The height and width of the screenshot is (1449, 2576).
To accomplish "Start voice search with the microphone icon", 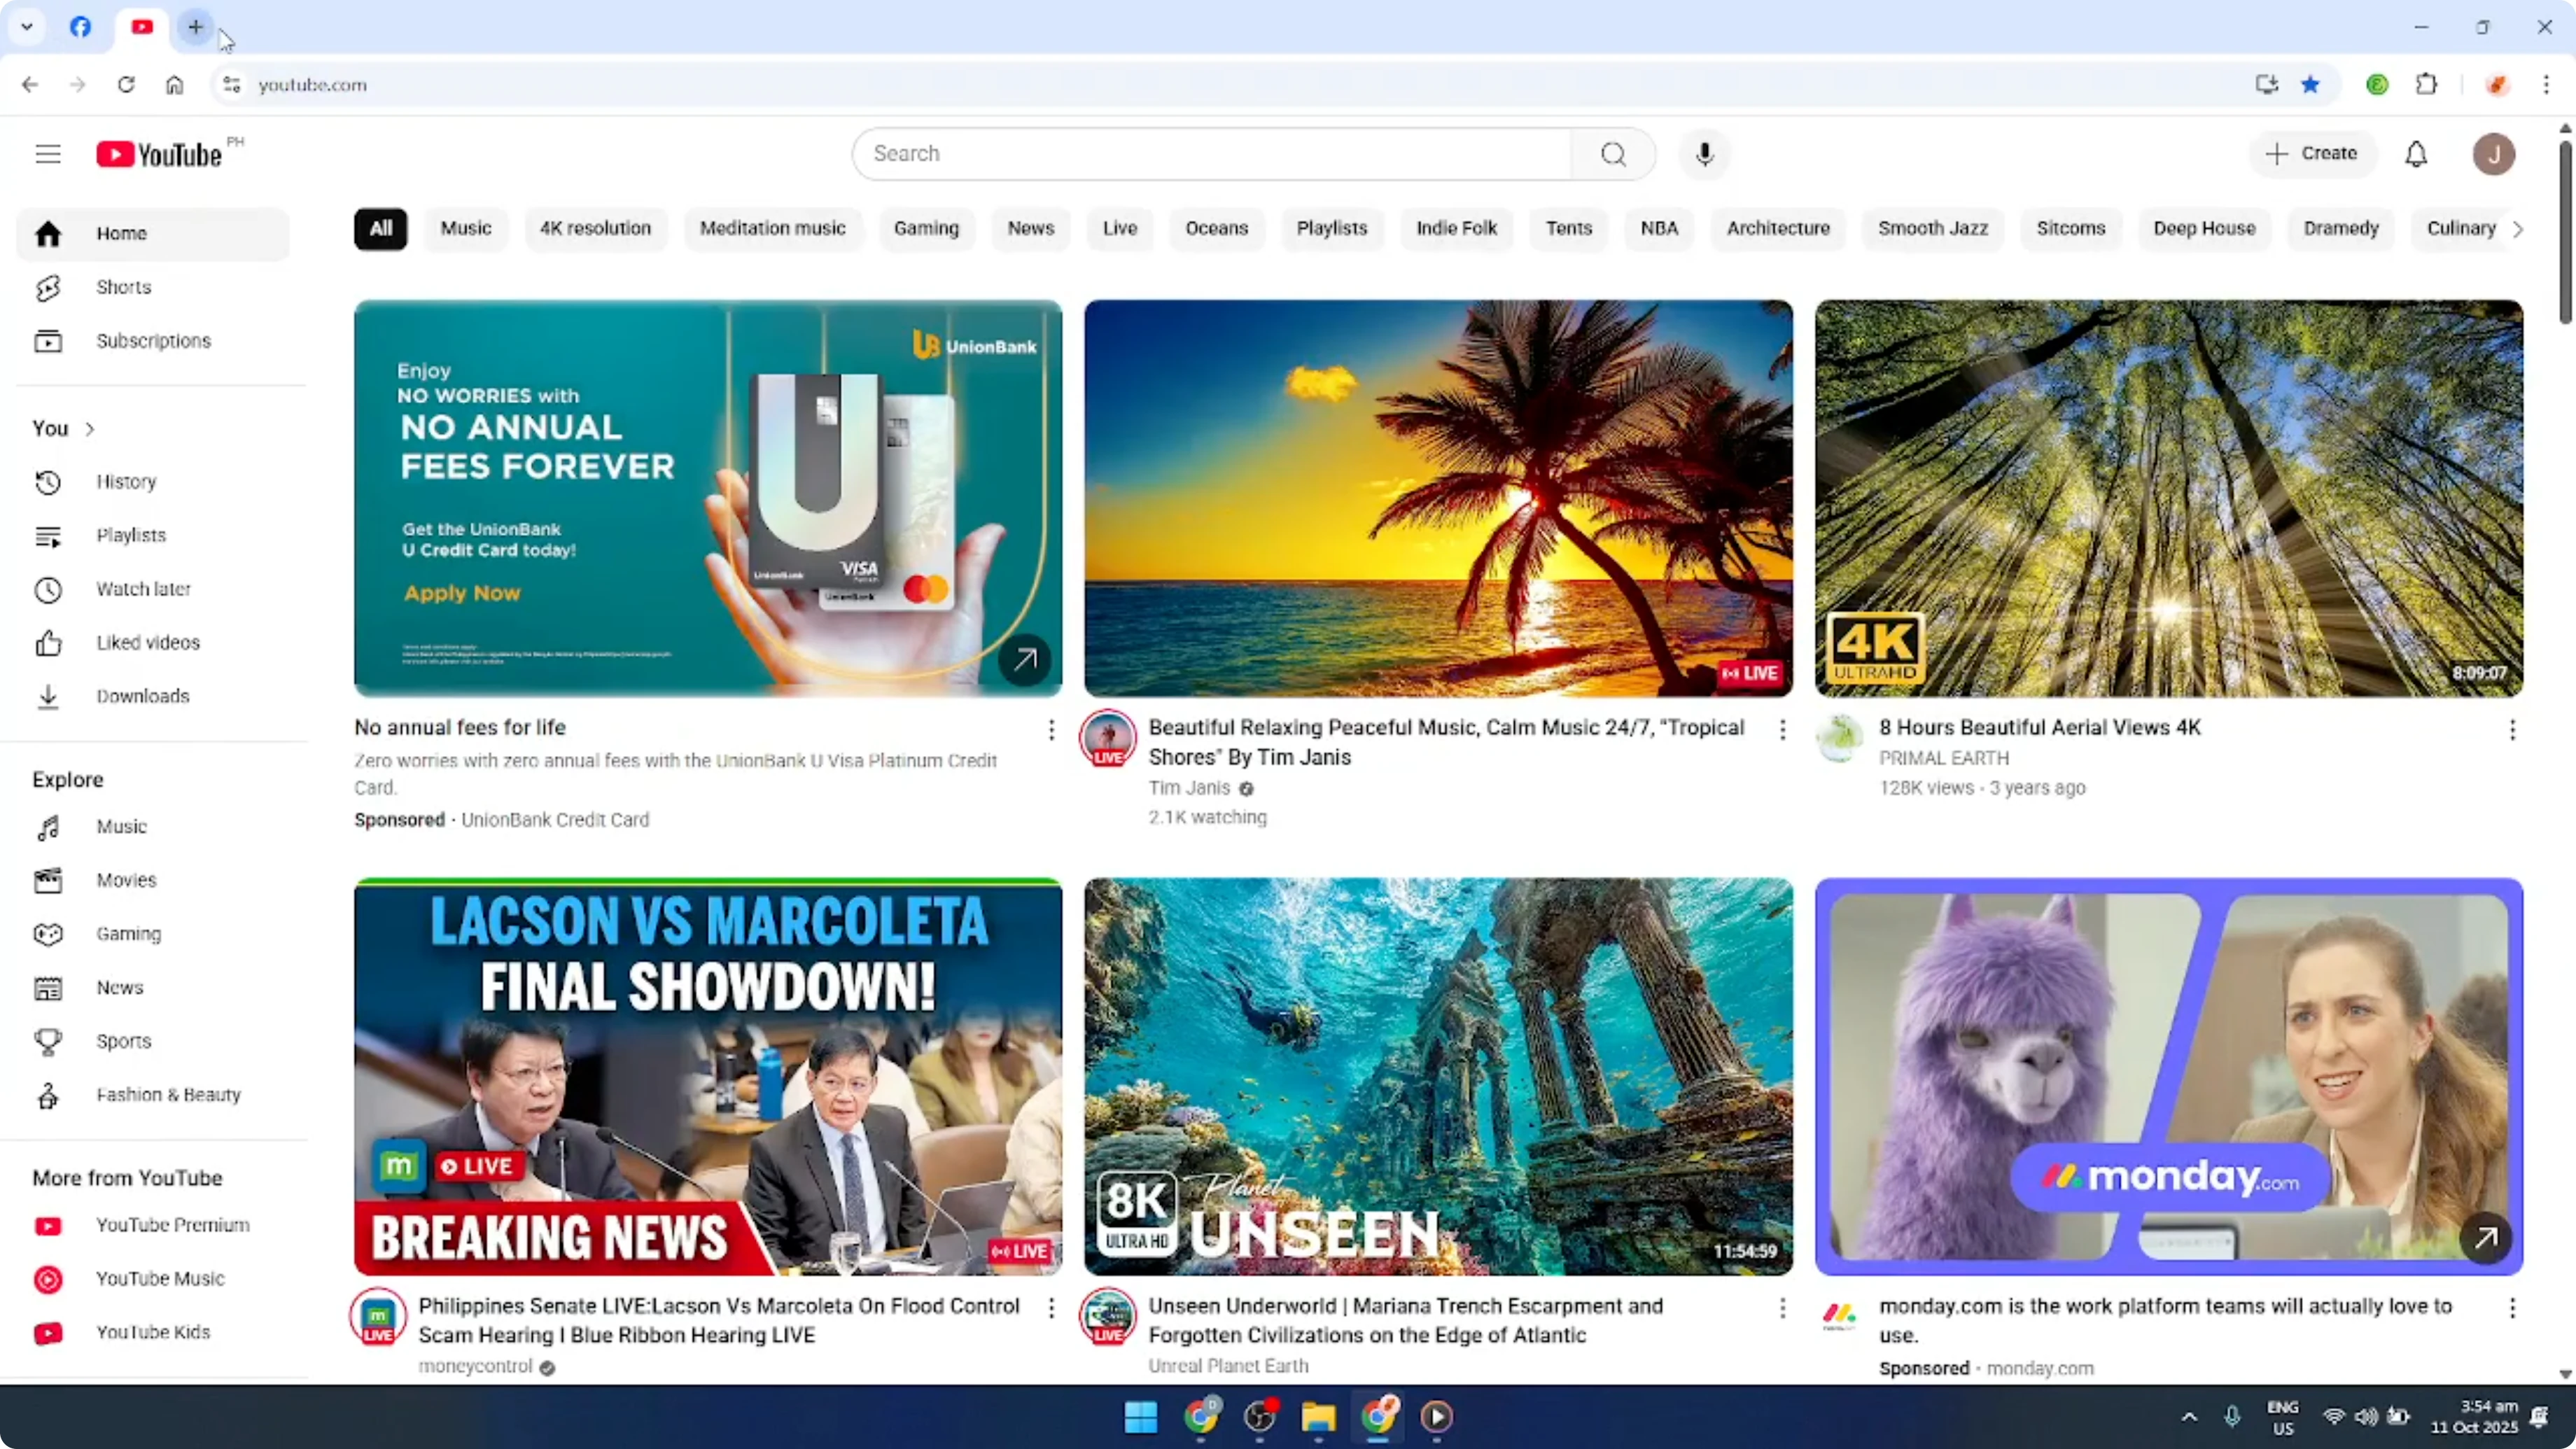I will pyautogui.click(x=1705, y=154).
